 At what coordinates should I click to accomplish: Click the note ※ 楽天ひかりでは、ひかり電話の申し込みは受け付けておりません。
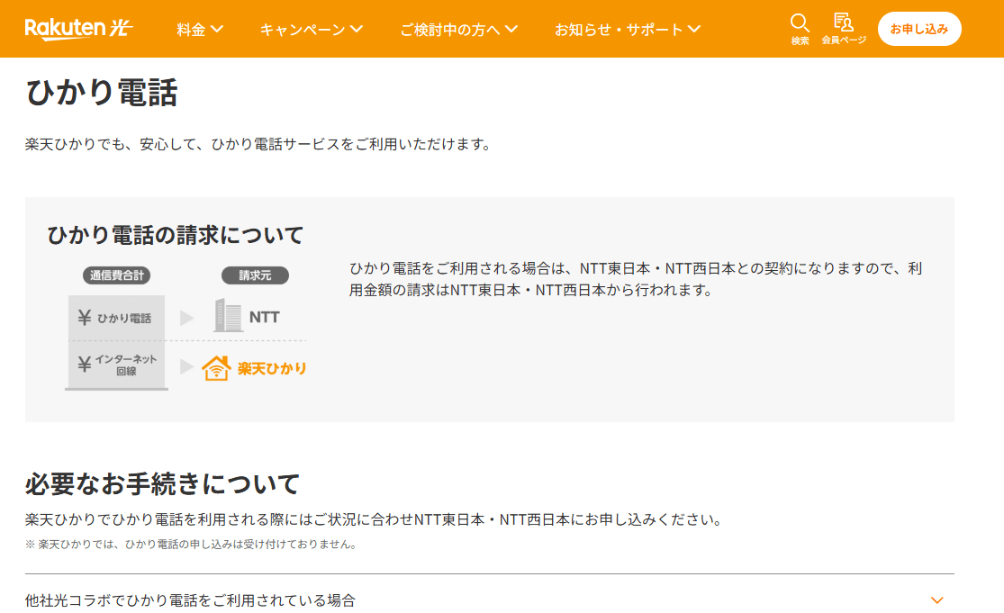(191, 545)
